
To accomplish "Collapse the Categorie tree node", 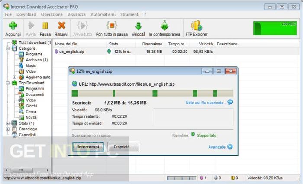I will [8, 48].
